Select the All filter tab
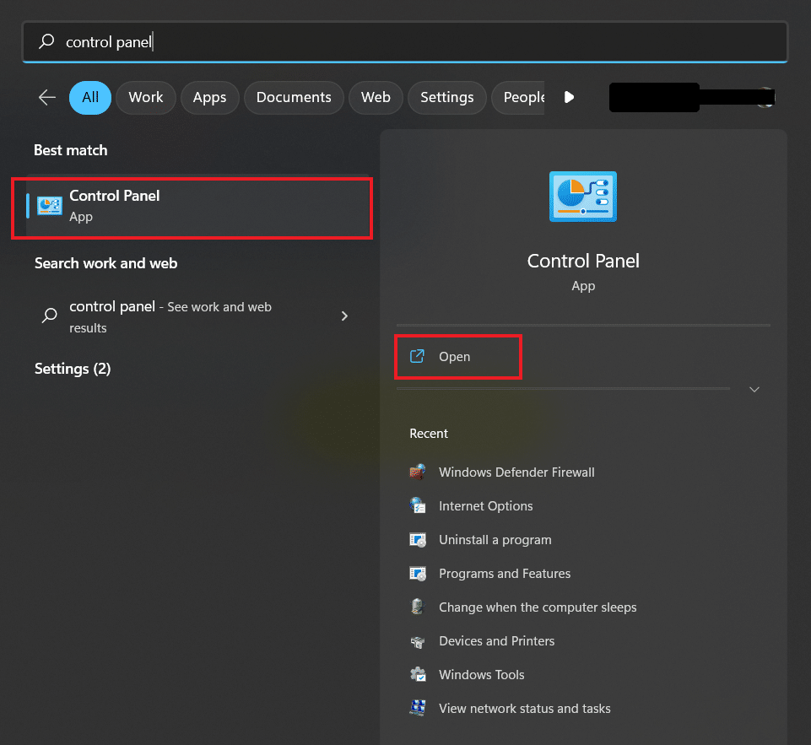 tap(90, 98)
